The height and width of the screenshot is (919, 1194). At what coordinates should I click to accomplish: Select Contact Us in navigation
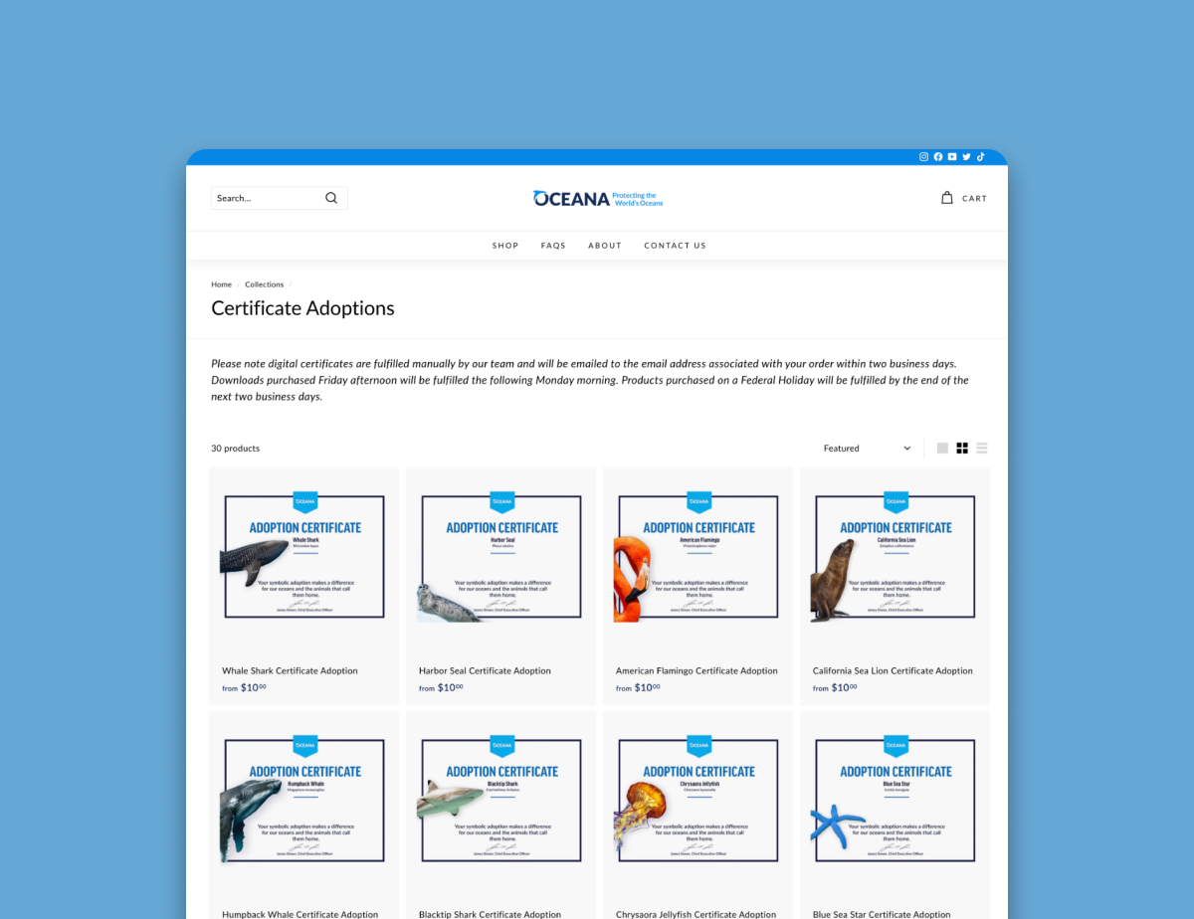coord(675,246)
